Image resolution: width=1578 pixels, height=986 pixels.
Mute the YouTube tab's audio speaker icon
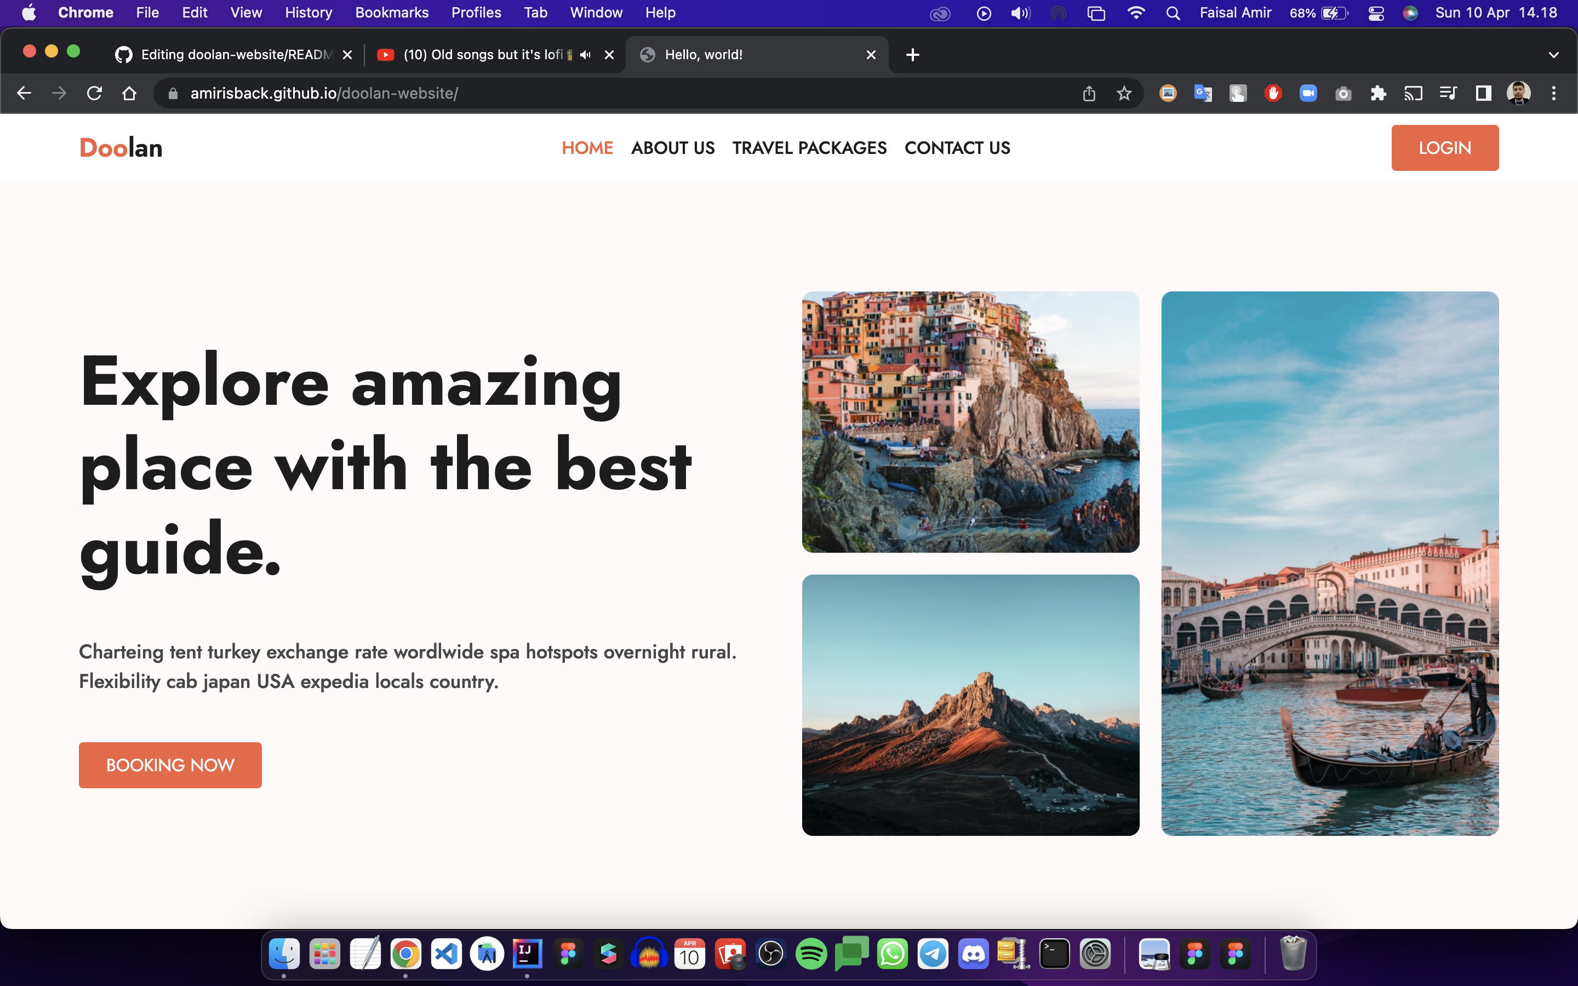click(586, 55)
